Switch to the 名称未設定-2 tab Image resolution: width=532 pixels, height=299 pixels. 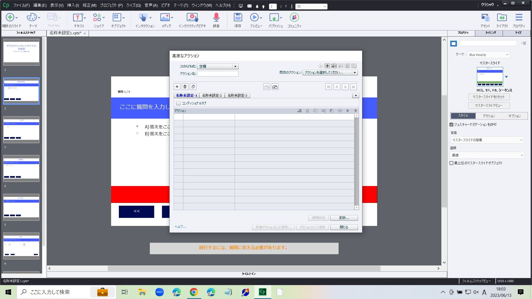point(212,96)
